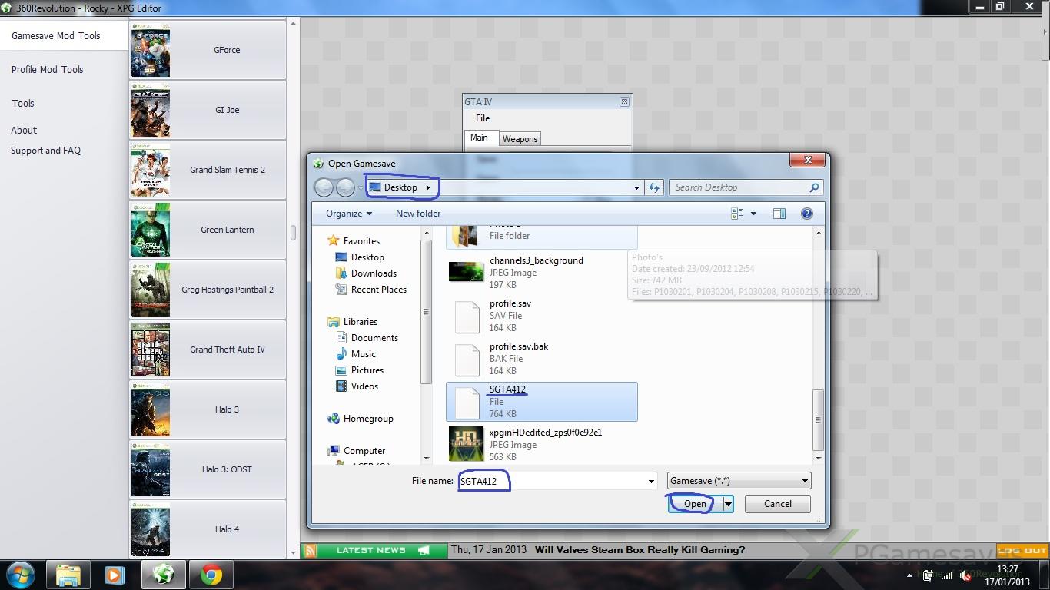Open the File name history dropdown arrow
The height and width of the screenshot is (590, 1050).
tap(651, 482)
